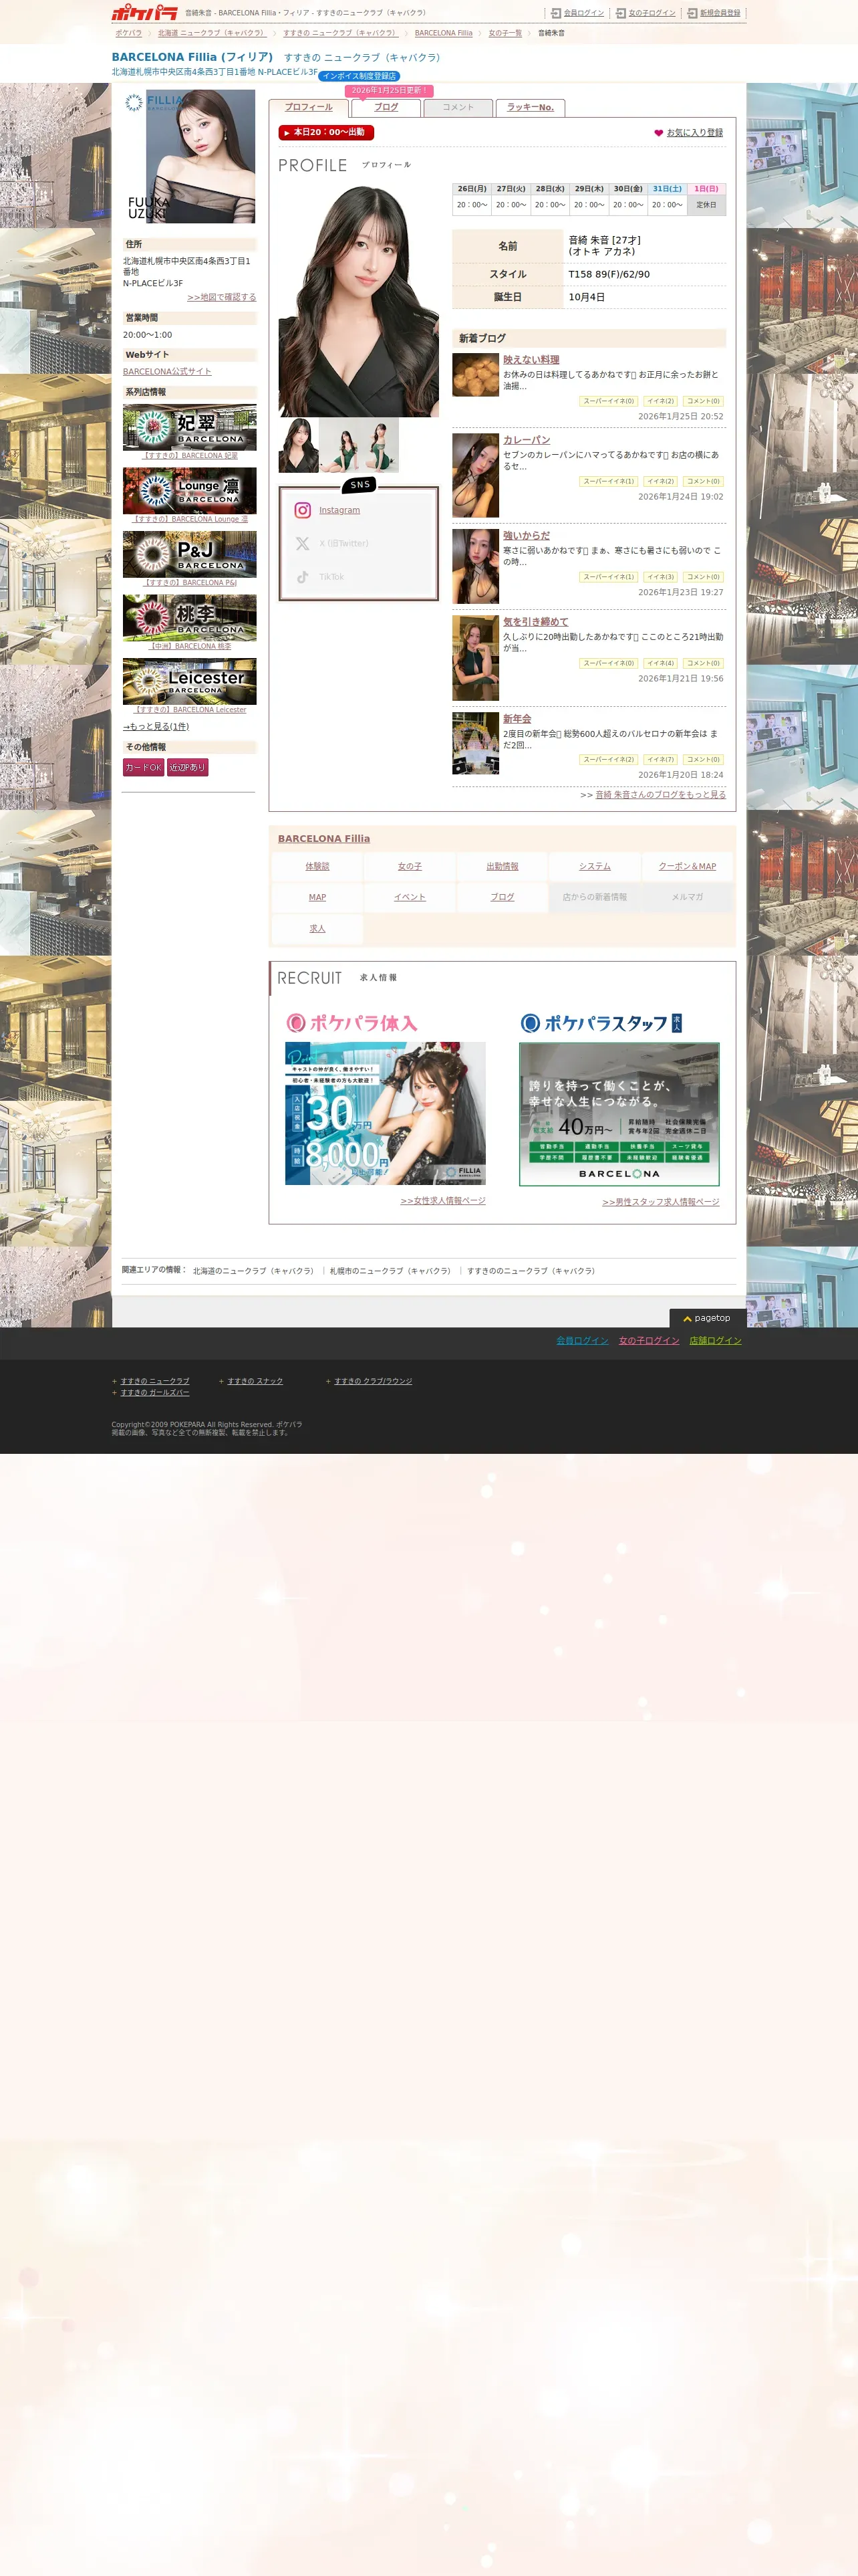Select the コメント tab
Image resolution: width=858 pixels, height=2576 pixels.
click(458, 108)
